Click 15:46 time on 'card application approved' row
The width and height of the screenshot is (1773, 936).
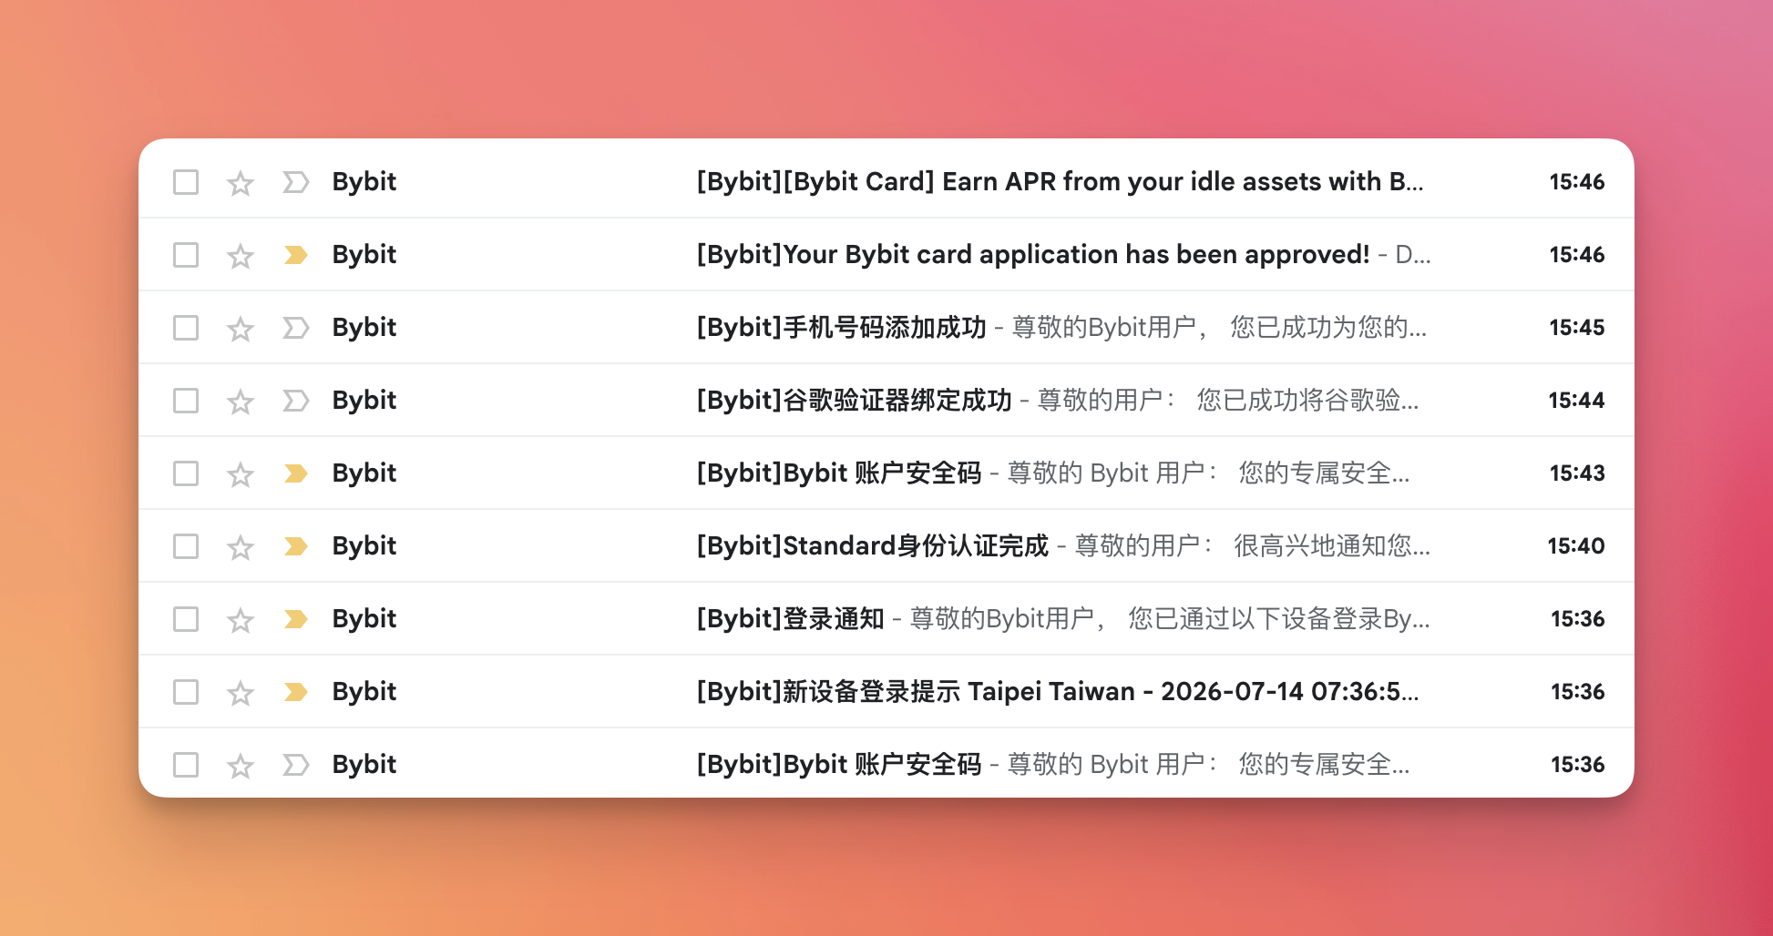[x=1577, y=255]
